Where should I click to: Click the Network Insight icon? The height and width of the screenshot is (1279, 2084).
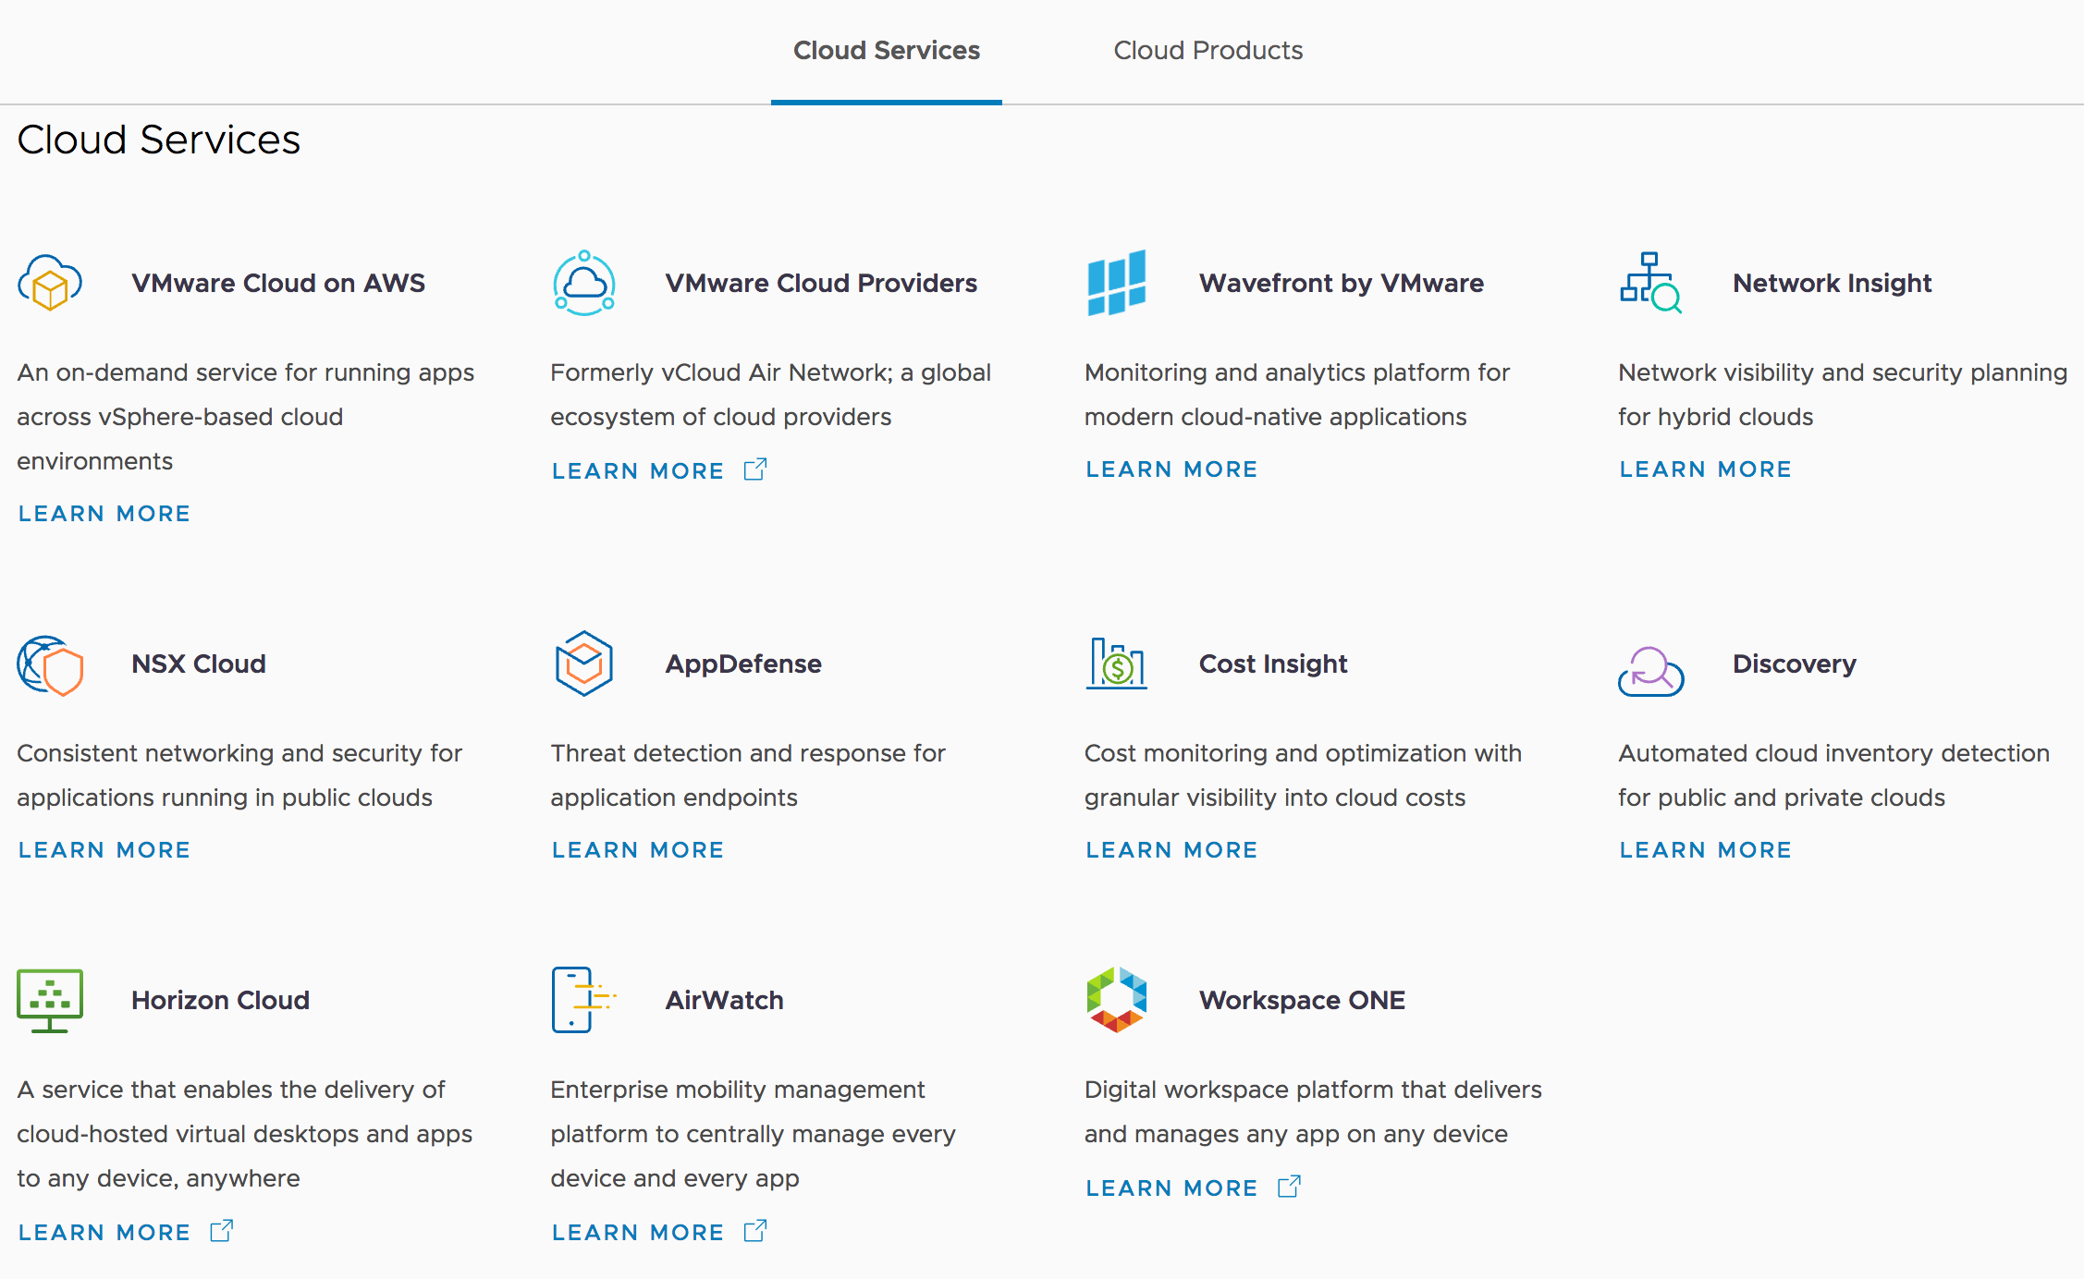(x=1650, y=283)
